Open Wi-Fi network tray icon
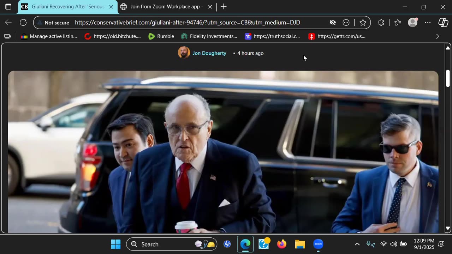The width and height of the screenshot is (452, 254). coord(383,244)
